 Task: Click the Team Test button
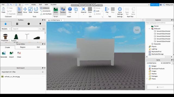(127, 11)
